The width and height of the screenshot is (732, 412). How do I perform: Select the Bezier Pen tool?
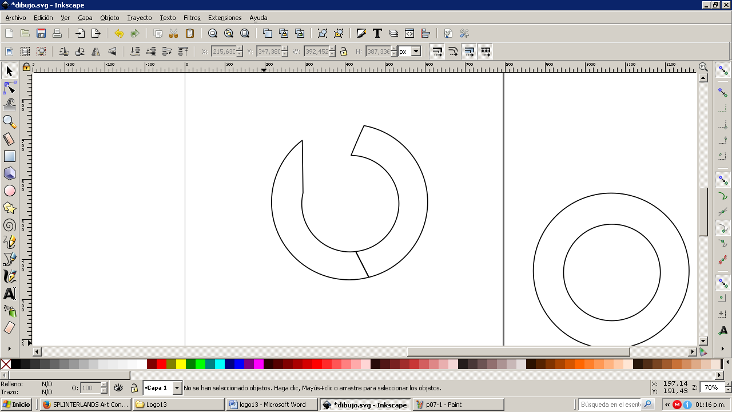(x=9, y=259)
